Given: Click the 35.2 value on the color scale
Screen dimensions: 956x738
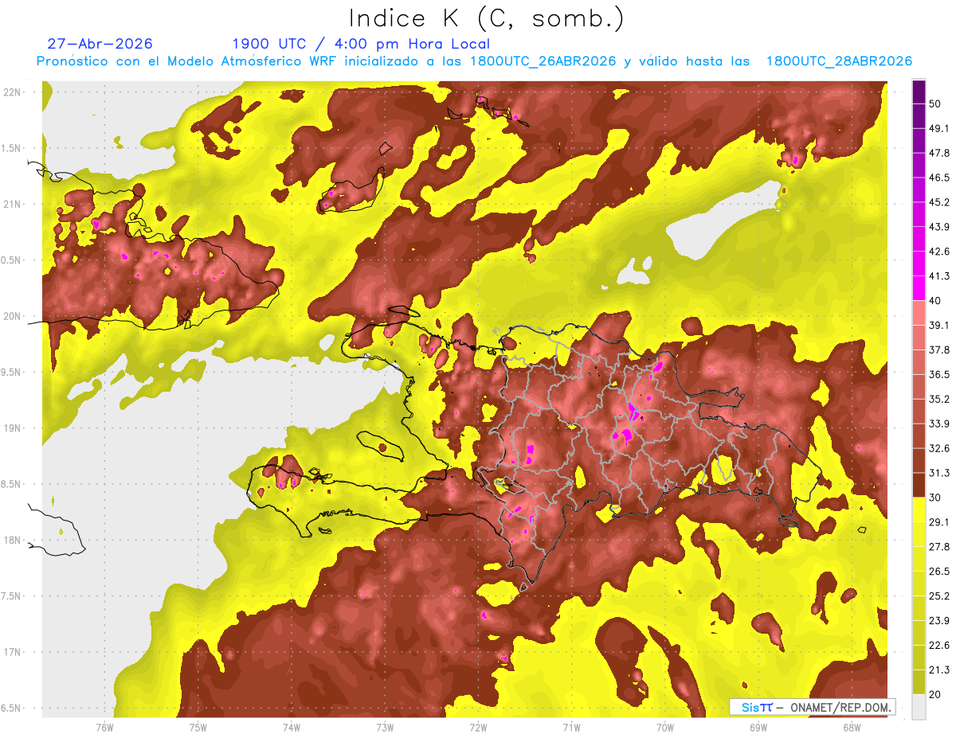Looking at the screenshot, I should click(939, 399).
